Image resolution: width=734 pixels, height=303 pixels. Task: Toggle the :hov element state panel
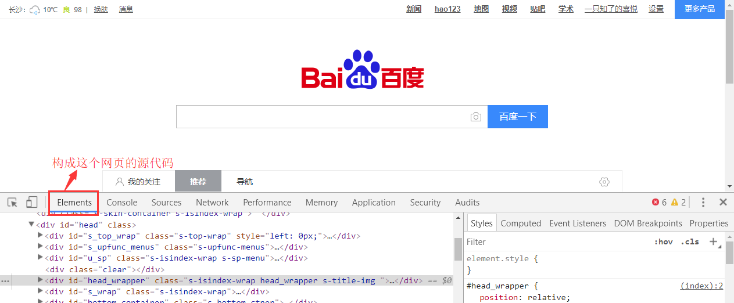click(663, 242)
